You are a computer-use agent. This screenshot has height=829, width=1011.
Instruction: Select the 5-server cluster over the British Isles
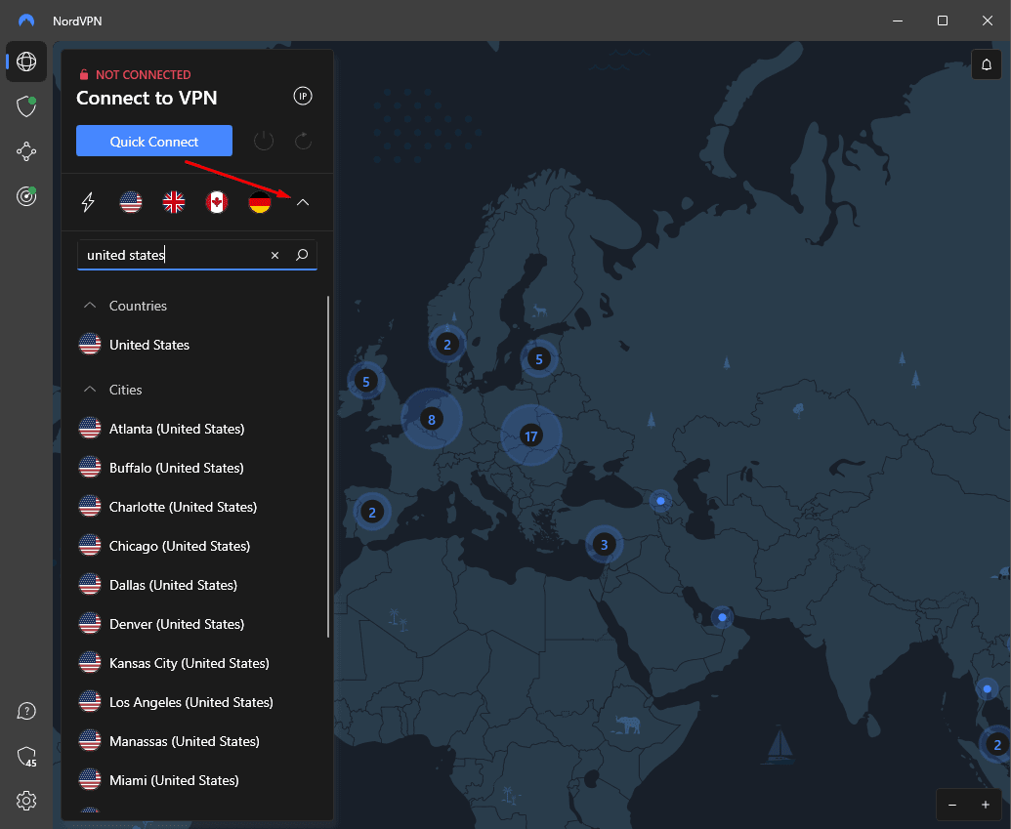pos(365,382)
